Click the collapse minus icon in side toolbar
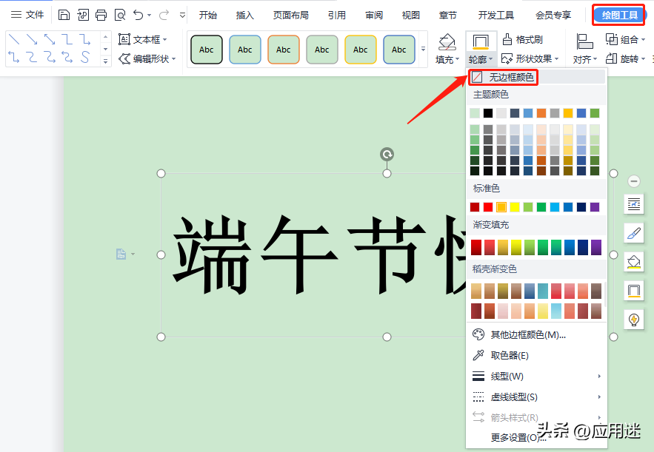 pyautogui.click(x=634, y=181)
